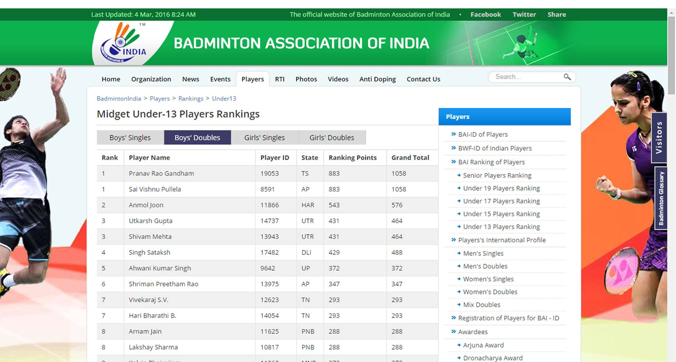Switch to the Boys' Singles tab

pos(130,137)
